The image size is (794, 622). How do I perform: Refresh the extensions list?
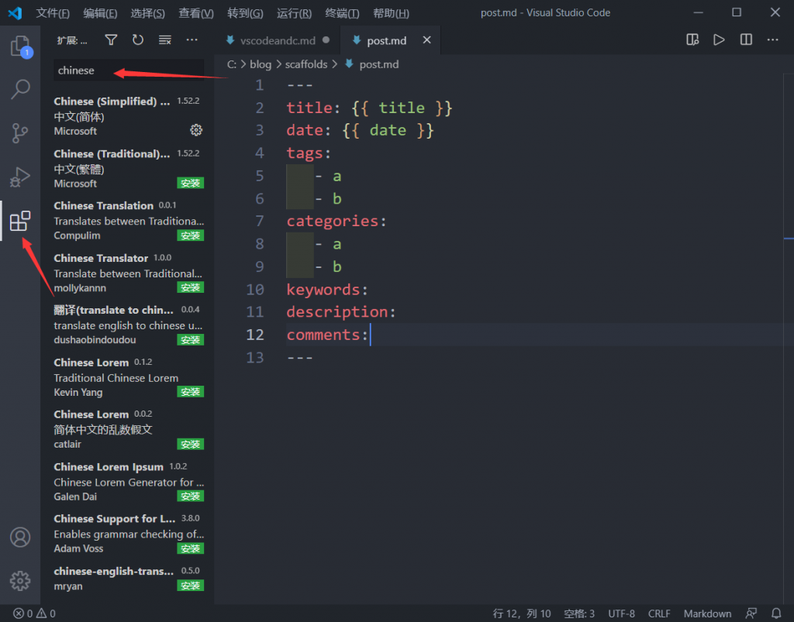pos(138,40)
